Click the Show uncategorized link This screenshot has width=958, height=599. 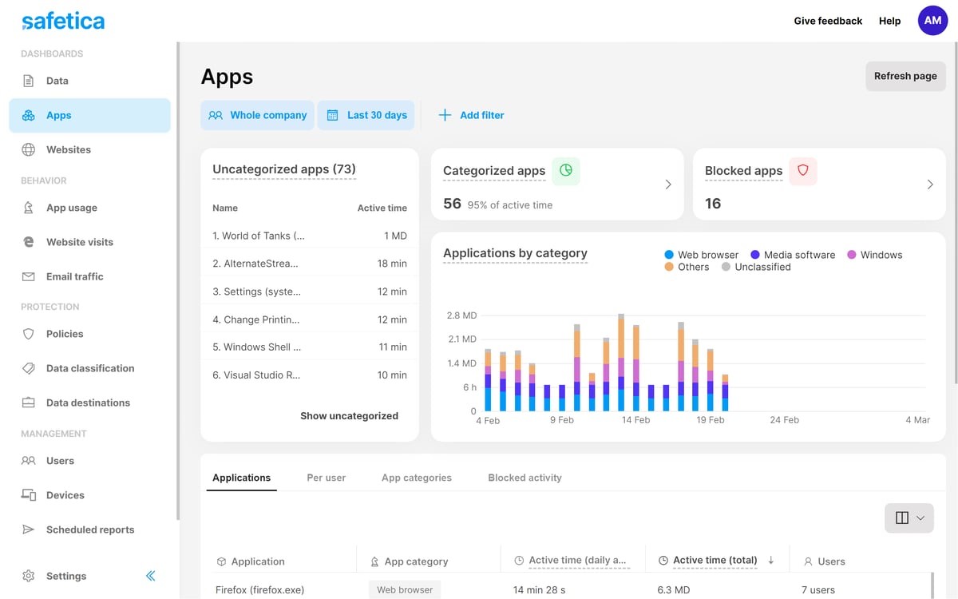(x=349, y=415)
